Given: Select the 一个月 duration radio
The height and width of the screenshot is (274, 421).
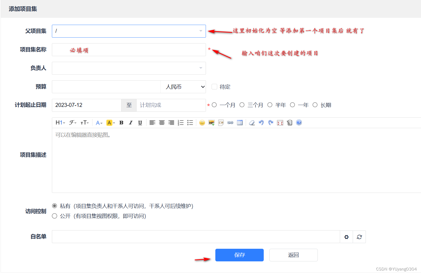Looking at the screenshot, I should pyautogui.click(x=214, y=105).
